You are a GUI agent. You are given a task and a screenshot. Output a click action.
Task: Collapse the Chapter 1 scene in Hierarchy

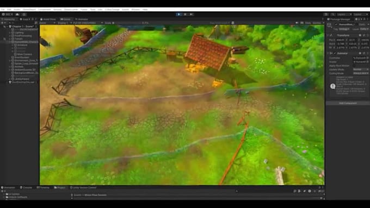pos(7,27)
